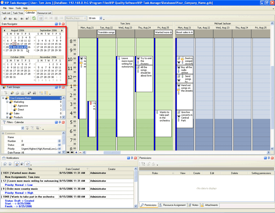Open the 30 min time scale dropdown

101,18
